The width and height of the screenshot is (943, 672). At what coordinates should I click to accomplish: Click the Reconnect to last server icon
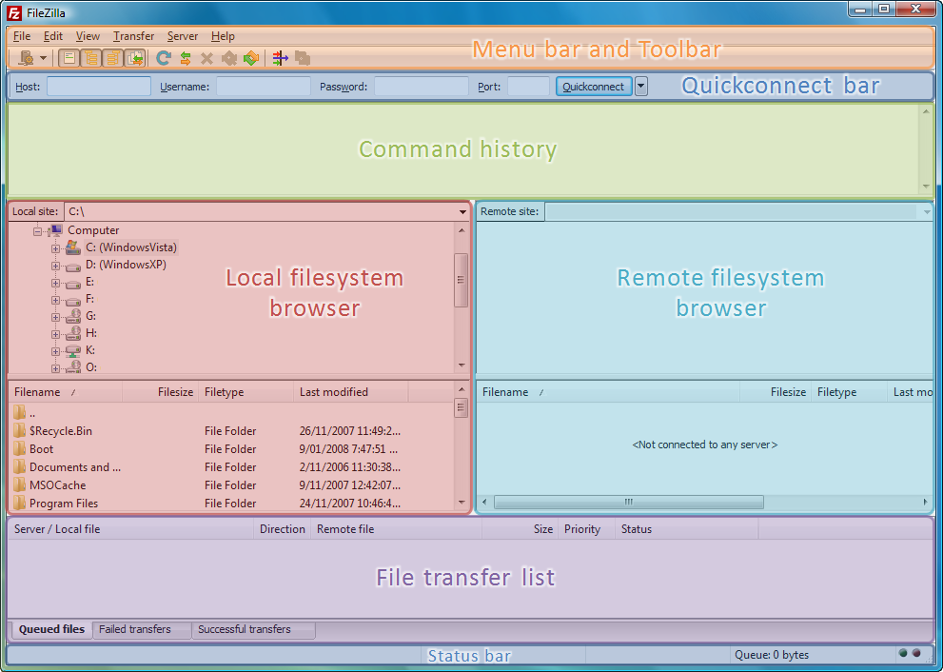pos(250,58)
